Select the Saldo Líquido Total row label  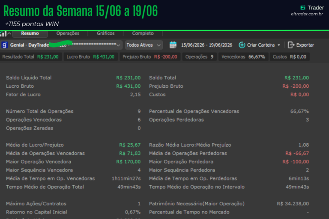pyautogui.click(x=29, y=78)
